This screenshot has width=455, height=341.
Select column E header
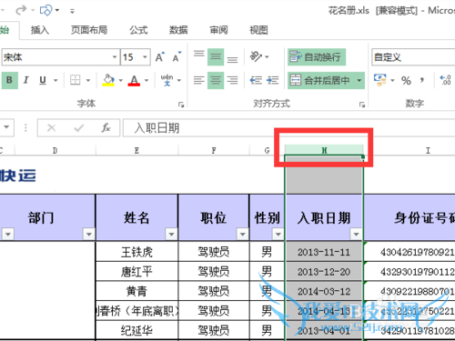point(136,150)
